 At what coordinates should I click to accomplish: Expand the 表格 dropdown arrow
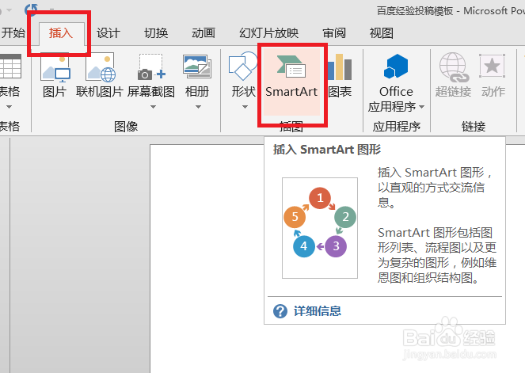point(9,107)
